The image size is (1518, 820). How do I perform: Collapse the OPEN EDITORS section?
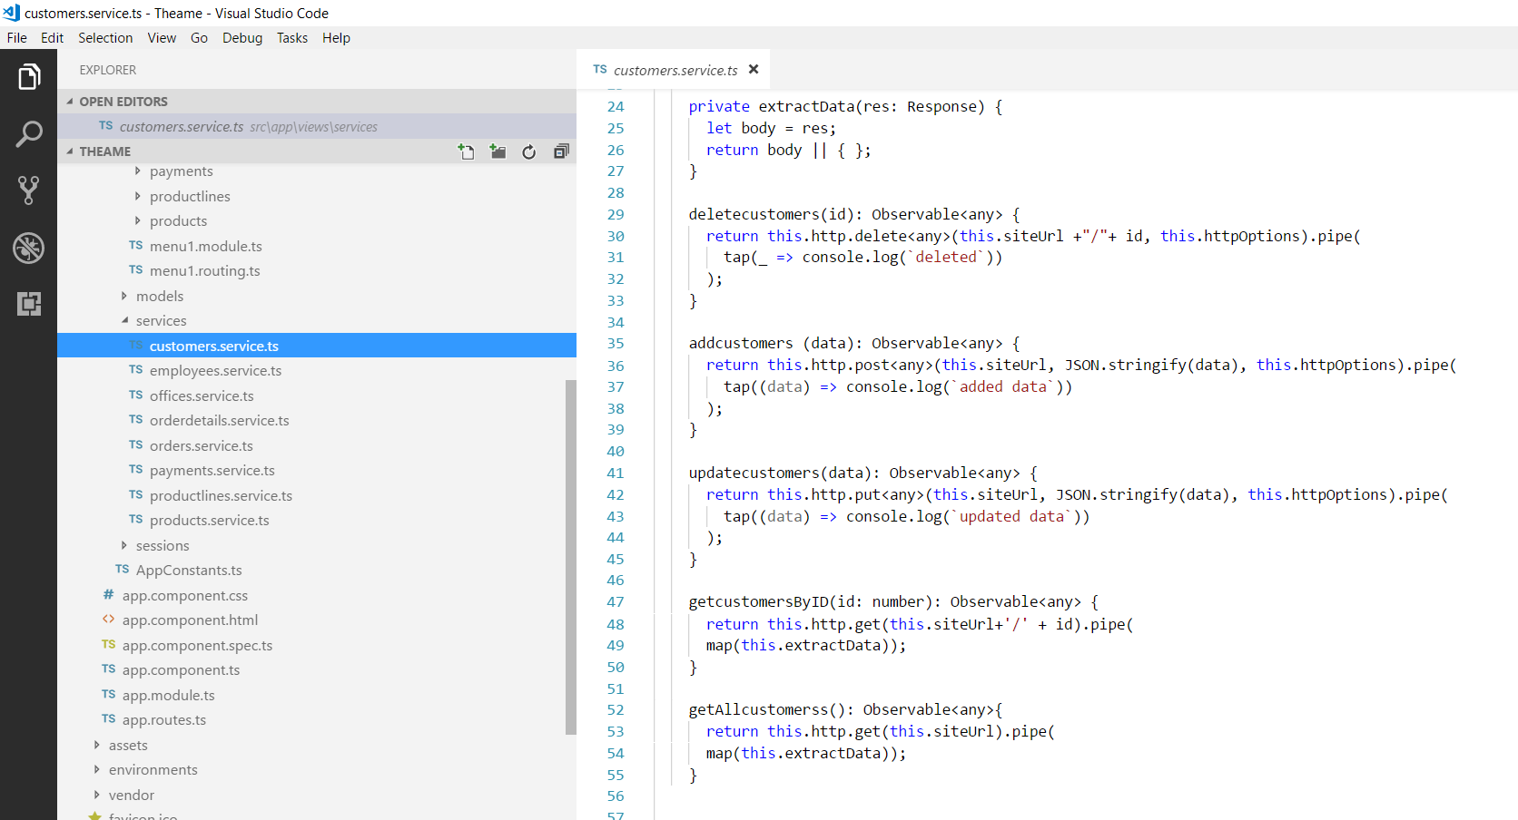[x=123, y=102]
